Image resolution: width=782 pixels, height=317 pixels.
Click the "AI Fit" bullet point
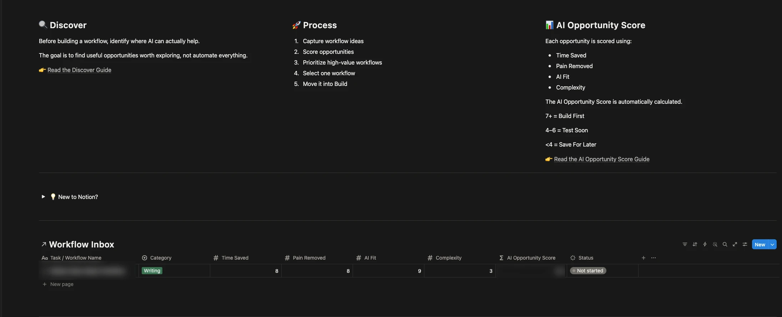pos(562,77)
